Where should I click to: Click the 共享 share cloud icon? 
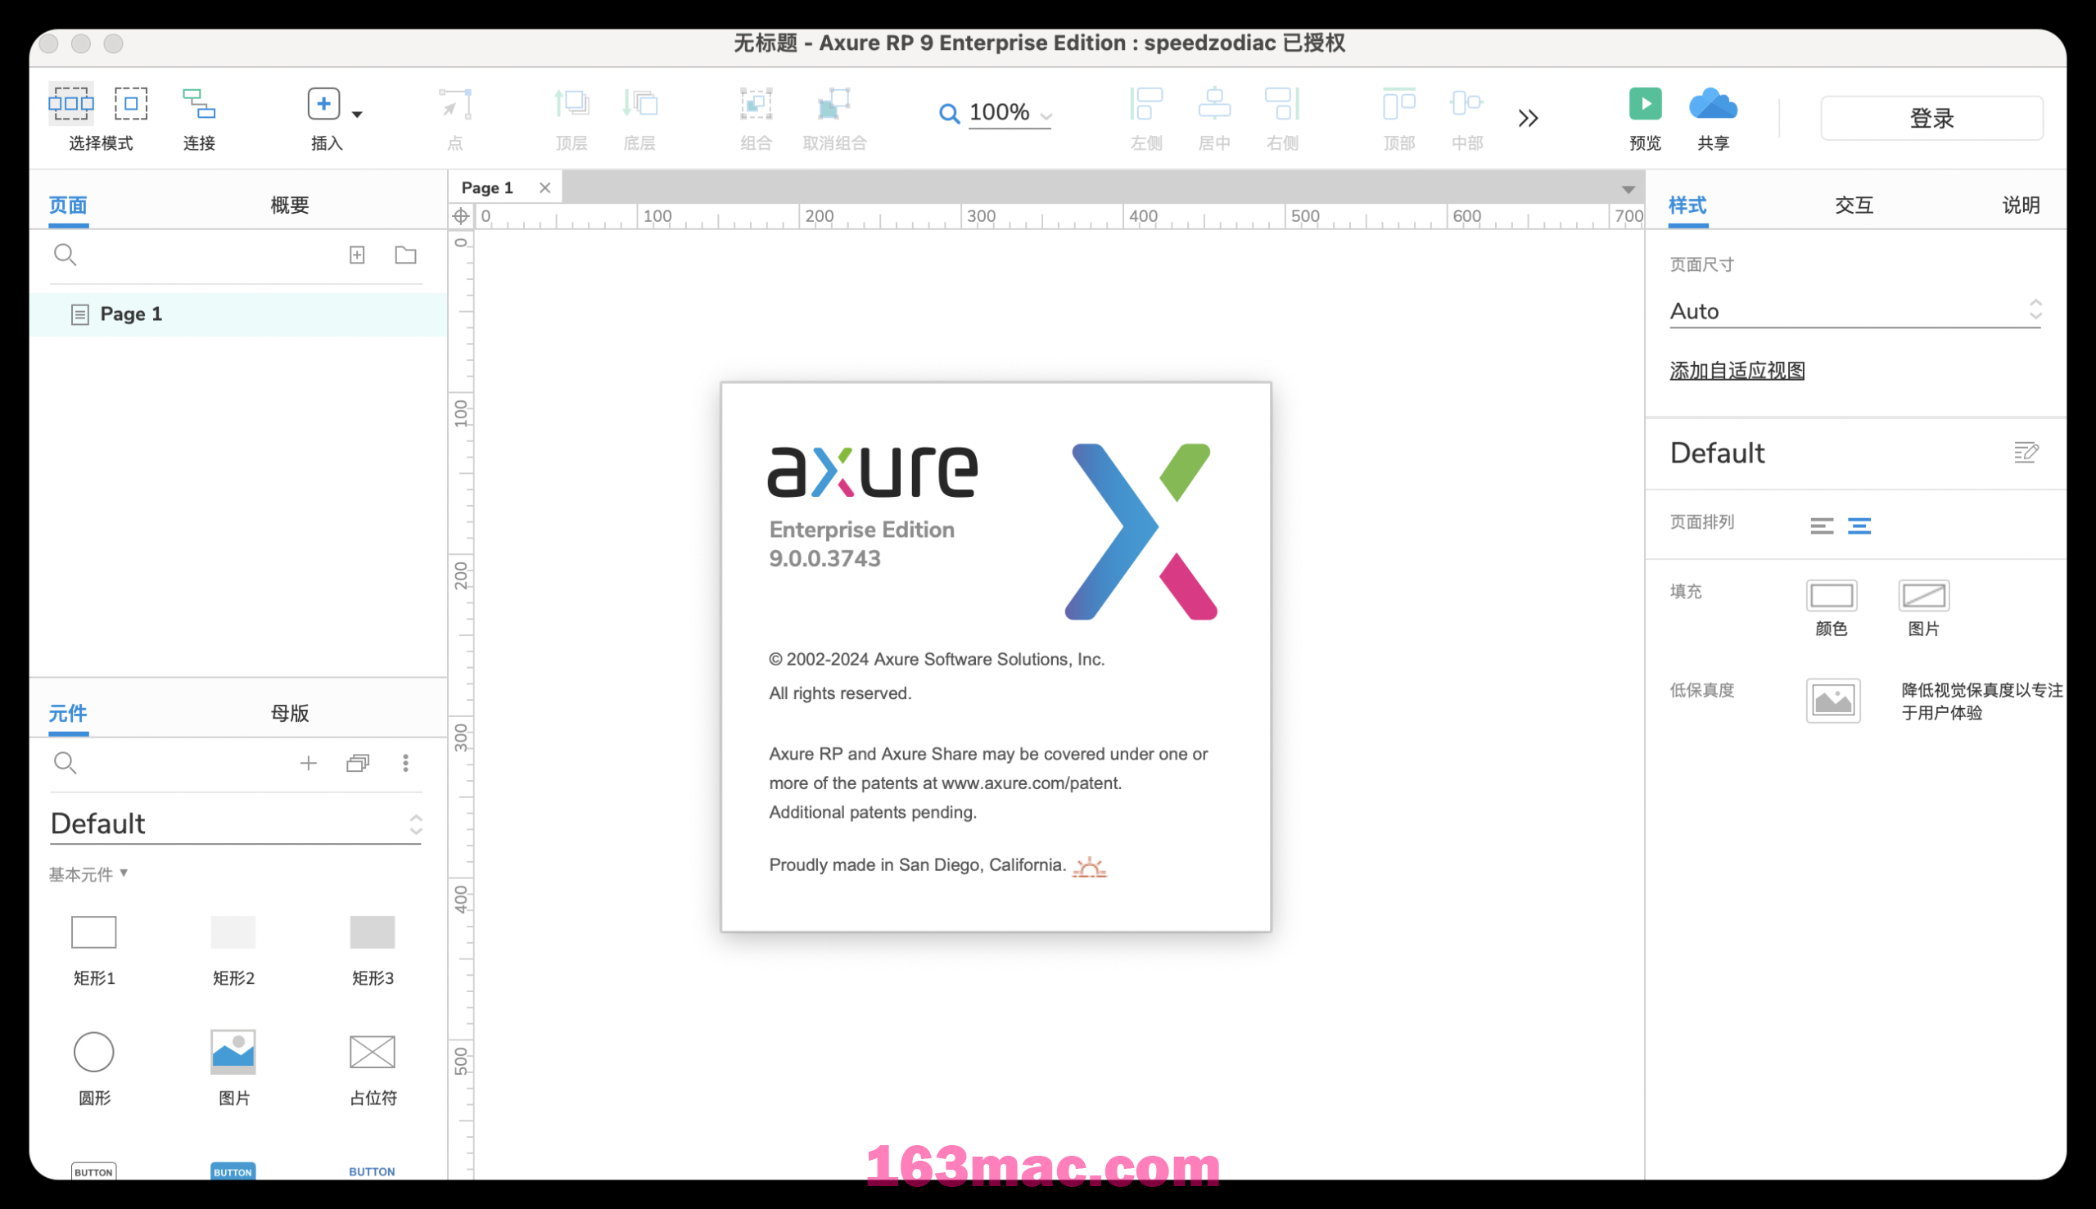pos(1713,104)
